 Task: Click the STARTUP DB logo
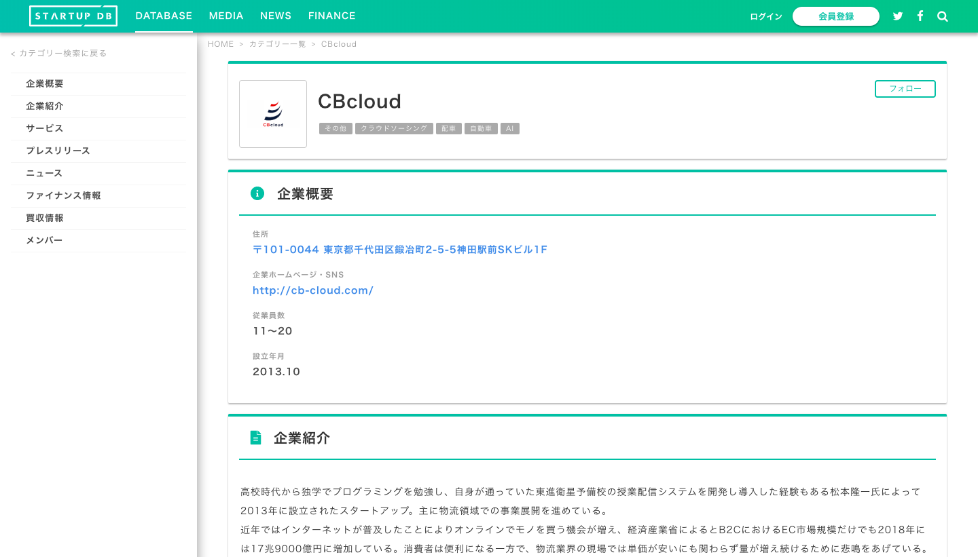[x=73, y=16]
